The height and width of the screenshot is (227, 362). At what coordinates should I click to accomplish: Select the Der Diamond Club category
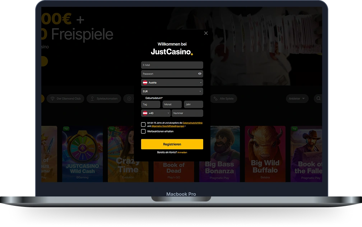[x=65, y=99]
